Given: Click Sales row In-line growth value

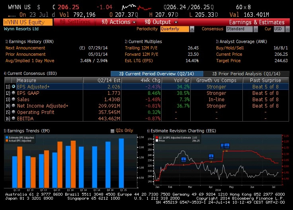Looking at the screenshot, I should [x=217, y=100].
